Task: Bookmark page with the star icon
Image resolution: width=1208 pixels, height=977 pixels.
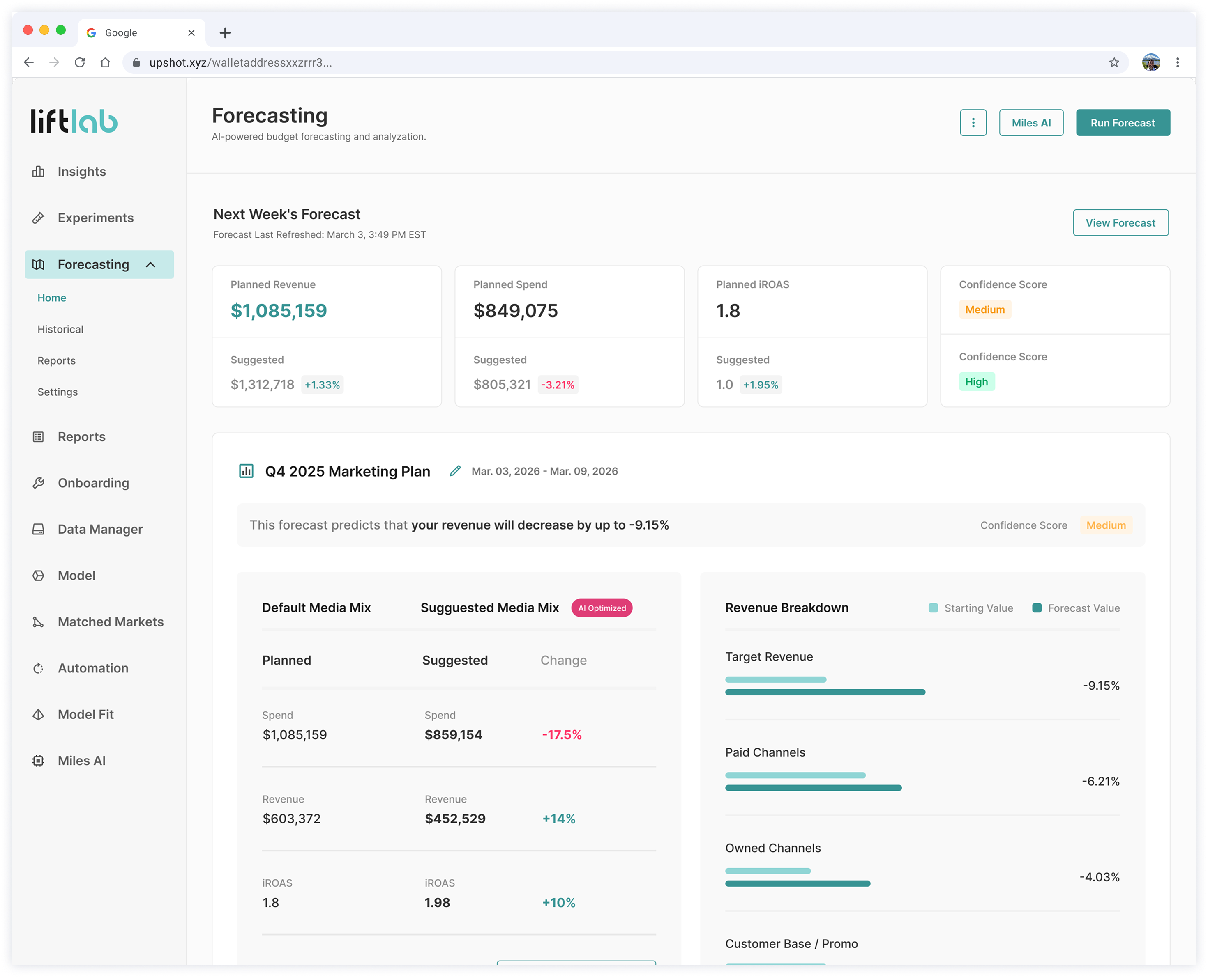Action: pyautogui.click(x=1114, y=62)
